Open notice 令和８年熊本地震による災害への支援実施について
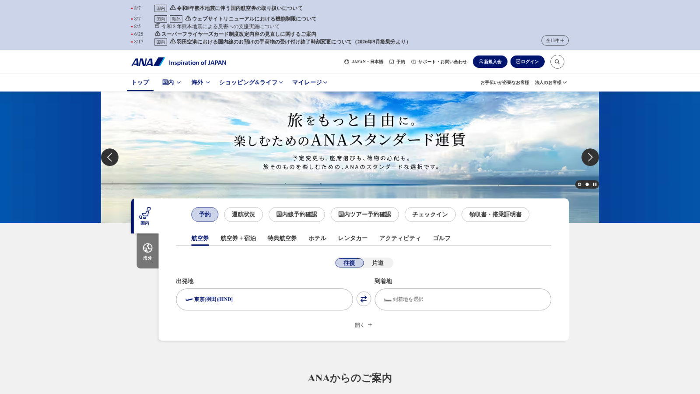Screen dimensions: 700x394 click(217, 26)
